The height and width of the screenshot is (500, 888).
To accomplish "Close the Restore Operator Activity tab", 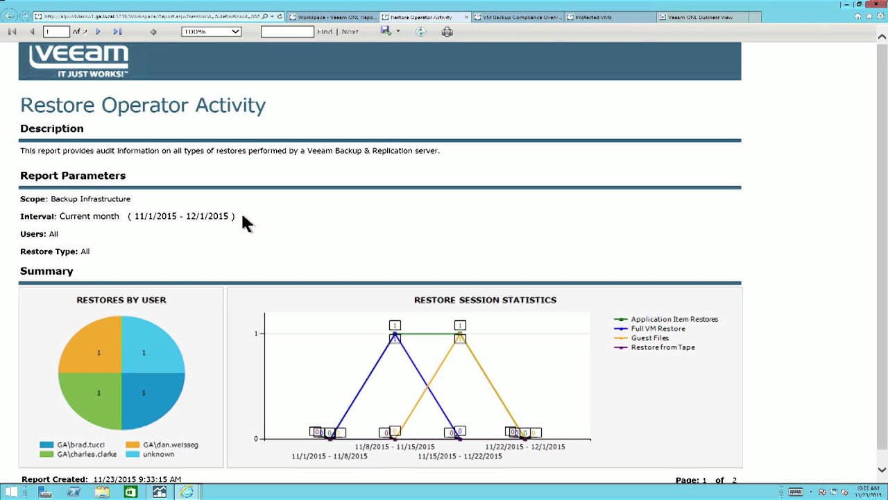I will tap(466, 17).
